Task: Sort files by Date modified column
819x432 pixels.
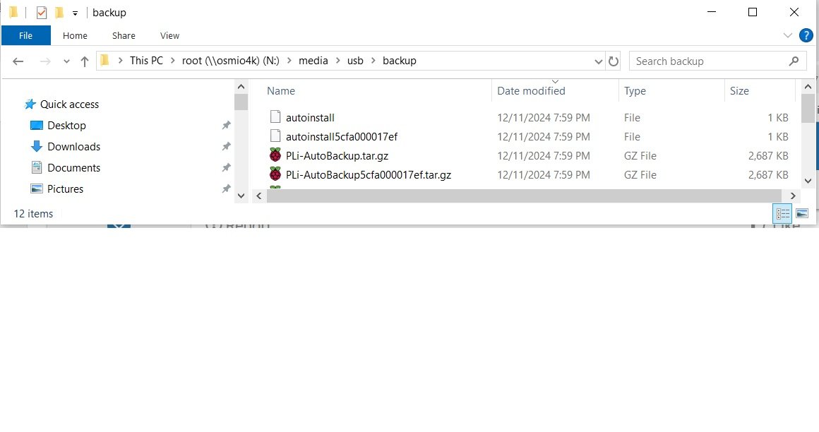Action: 531,91
